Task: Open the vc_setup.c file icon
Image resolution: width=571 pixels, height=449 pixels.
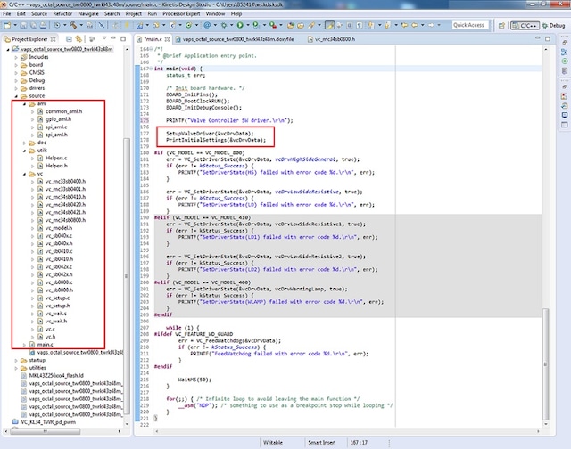Action: 38,298
